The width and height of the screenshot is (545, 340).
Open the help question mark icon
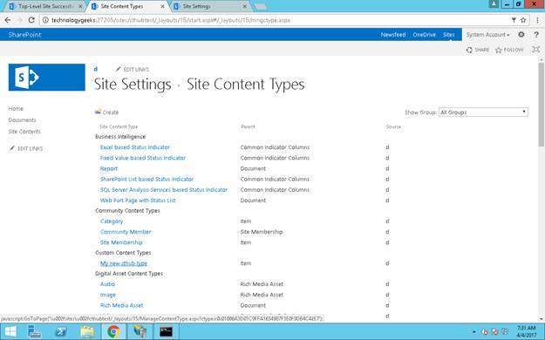tap(536, 34)
